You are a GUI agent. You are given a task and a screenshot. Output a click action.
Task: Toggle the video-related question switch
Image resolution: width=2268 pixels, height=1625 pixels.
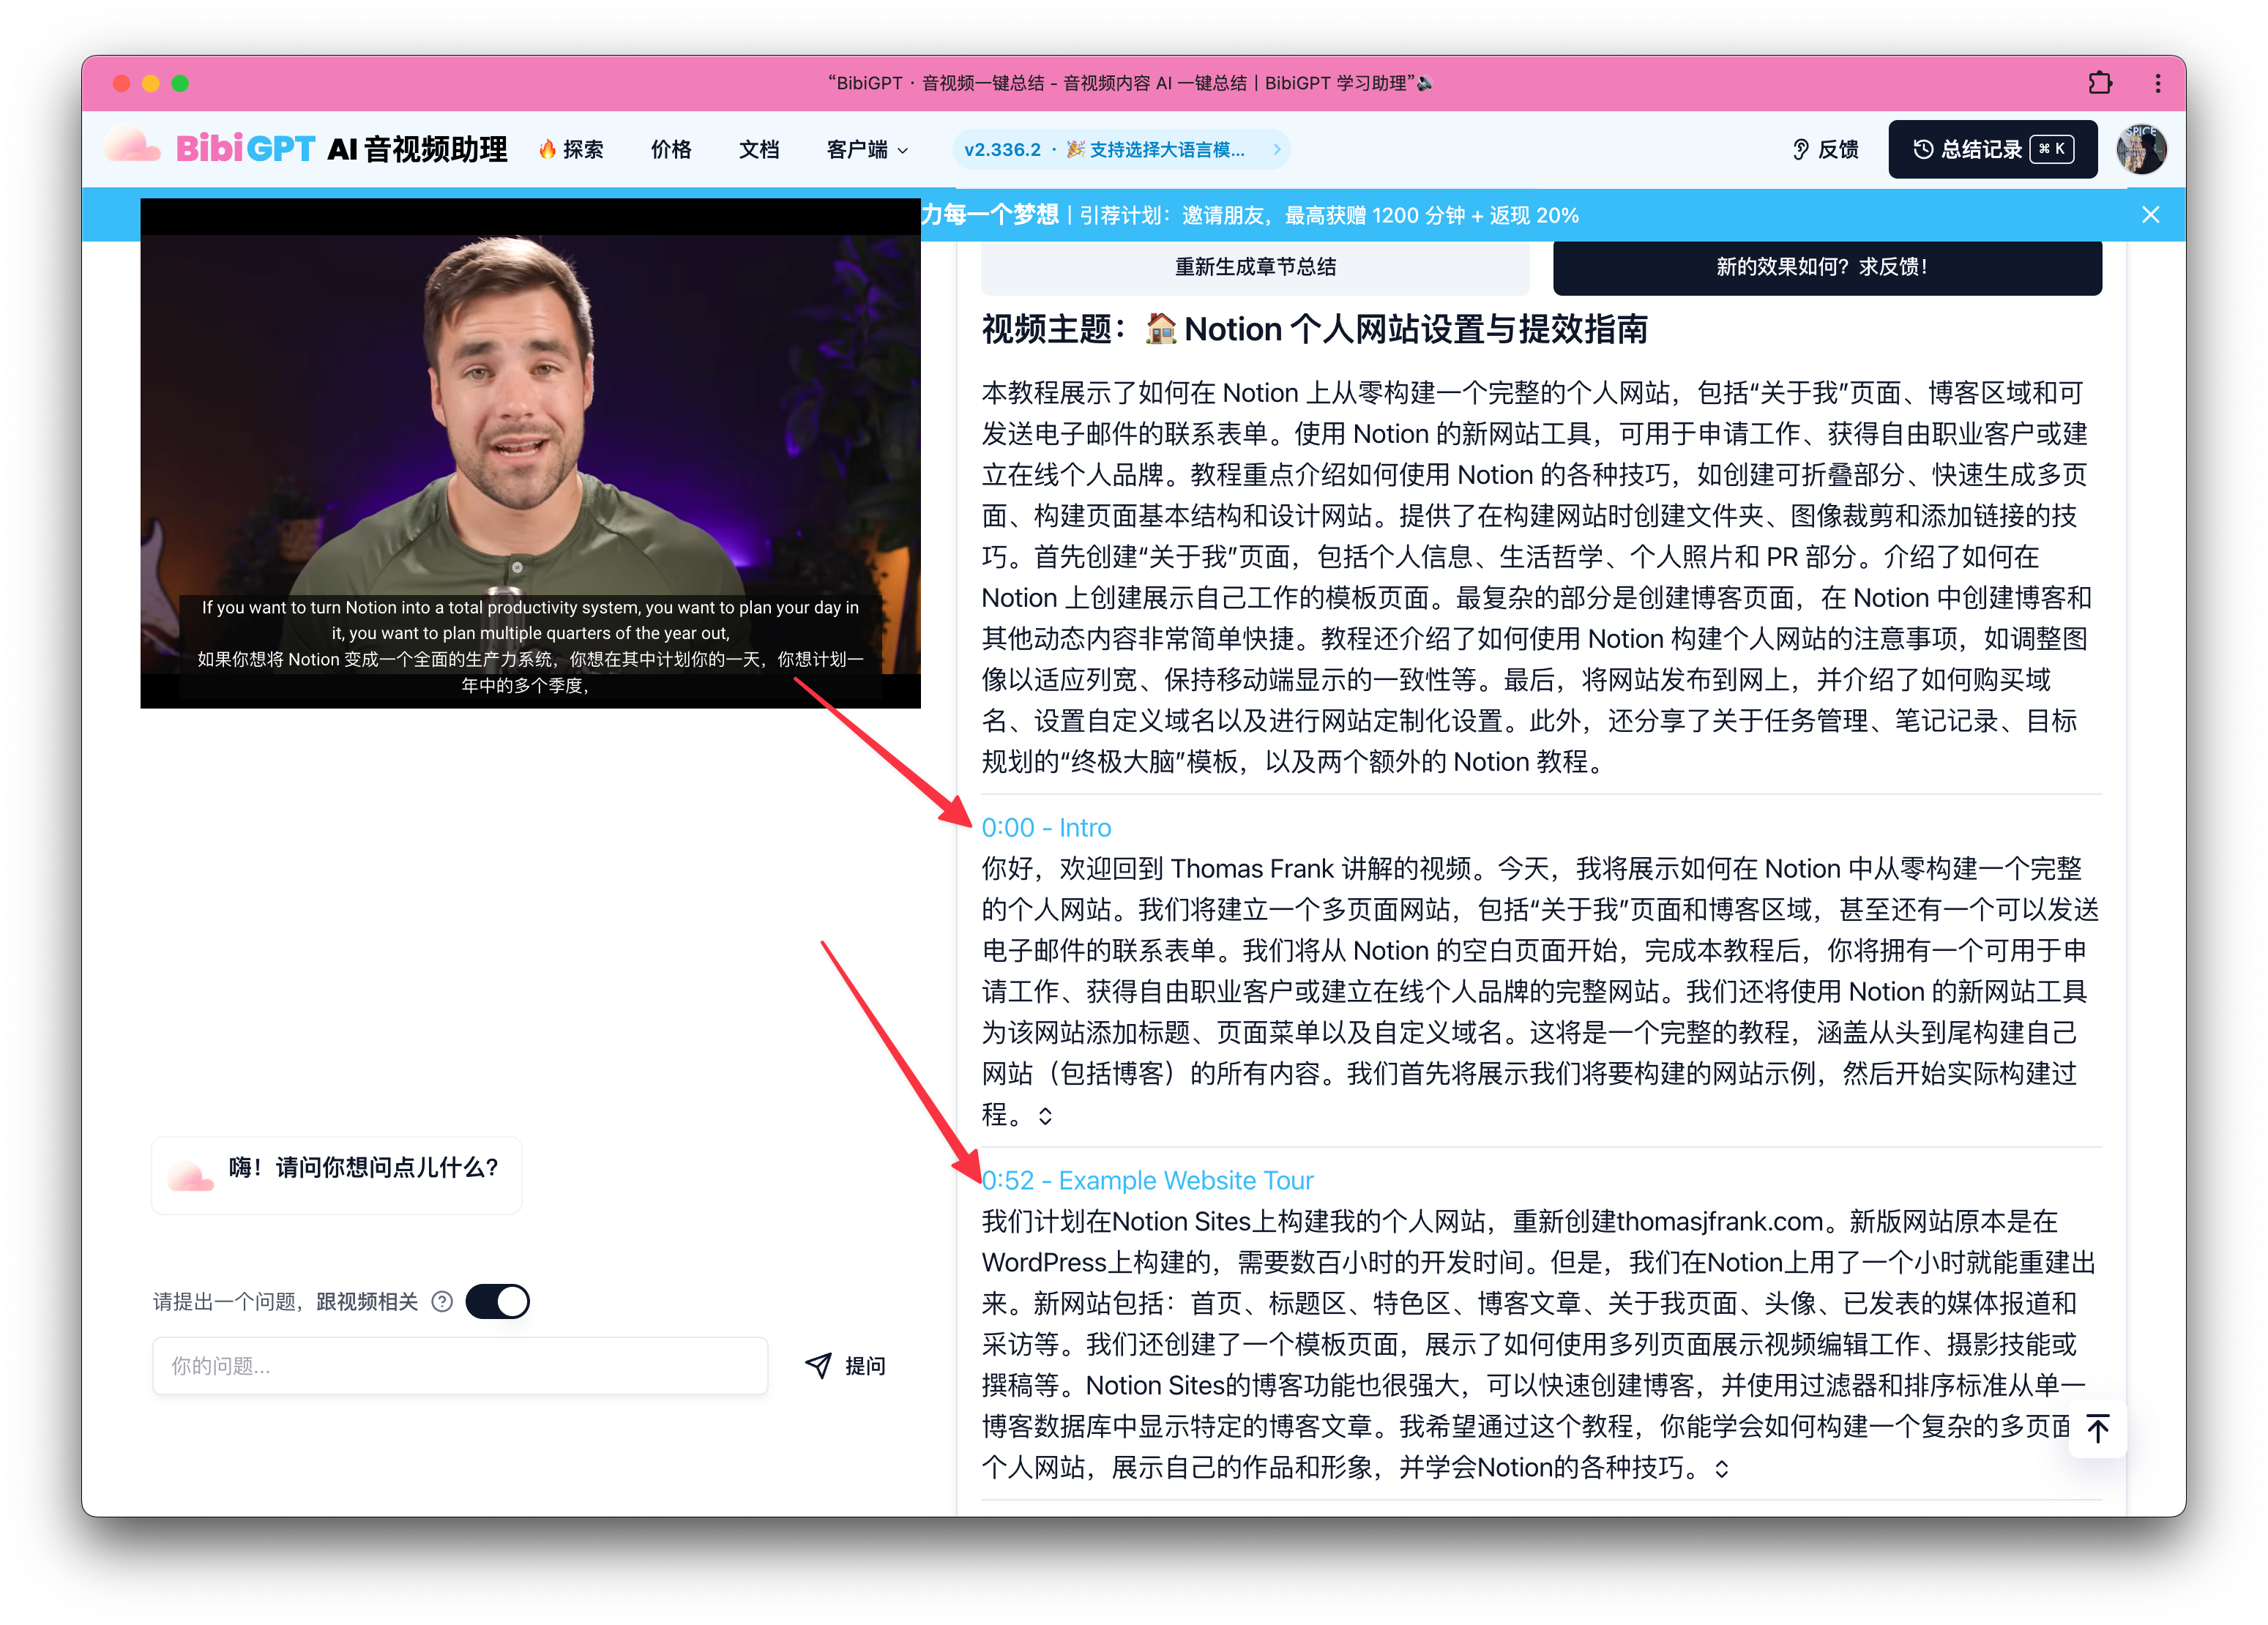click(497, 1301)
